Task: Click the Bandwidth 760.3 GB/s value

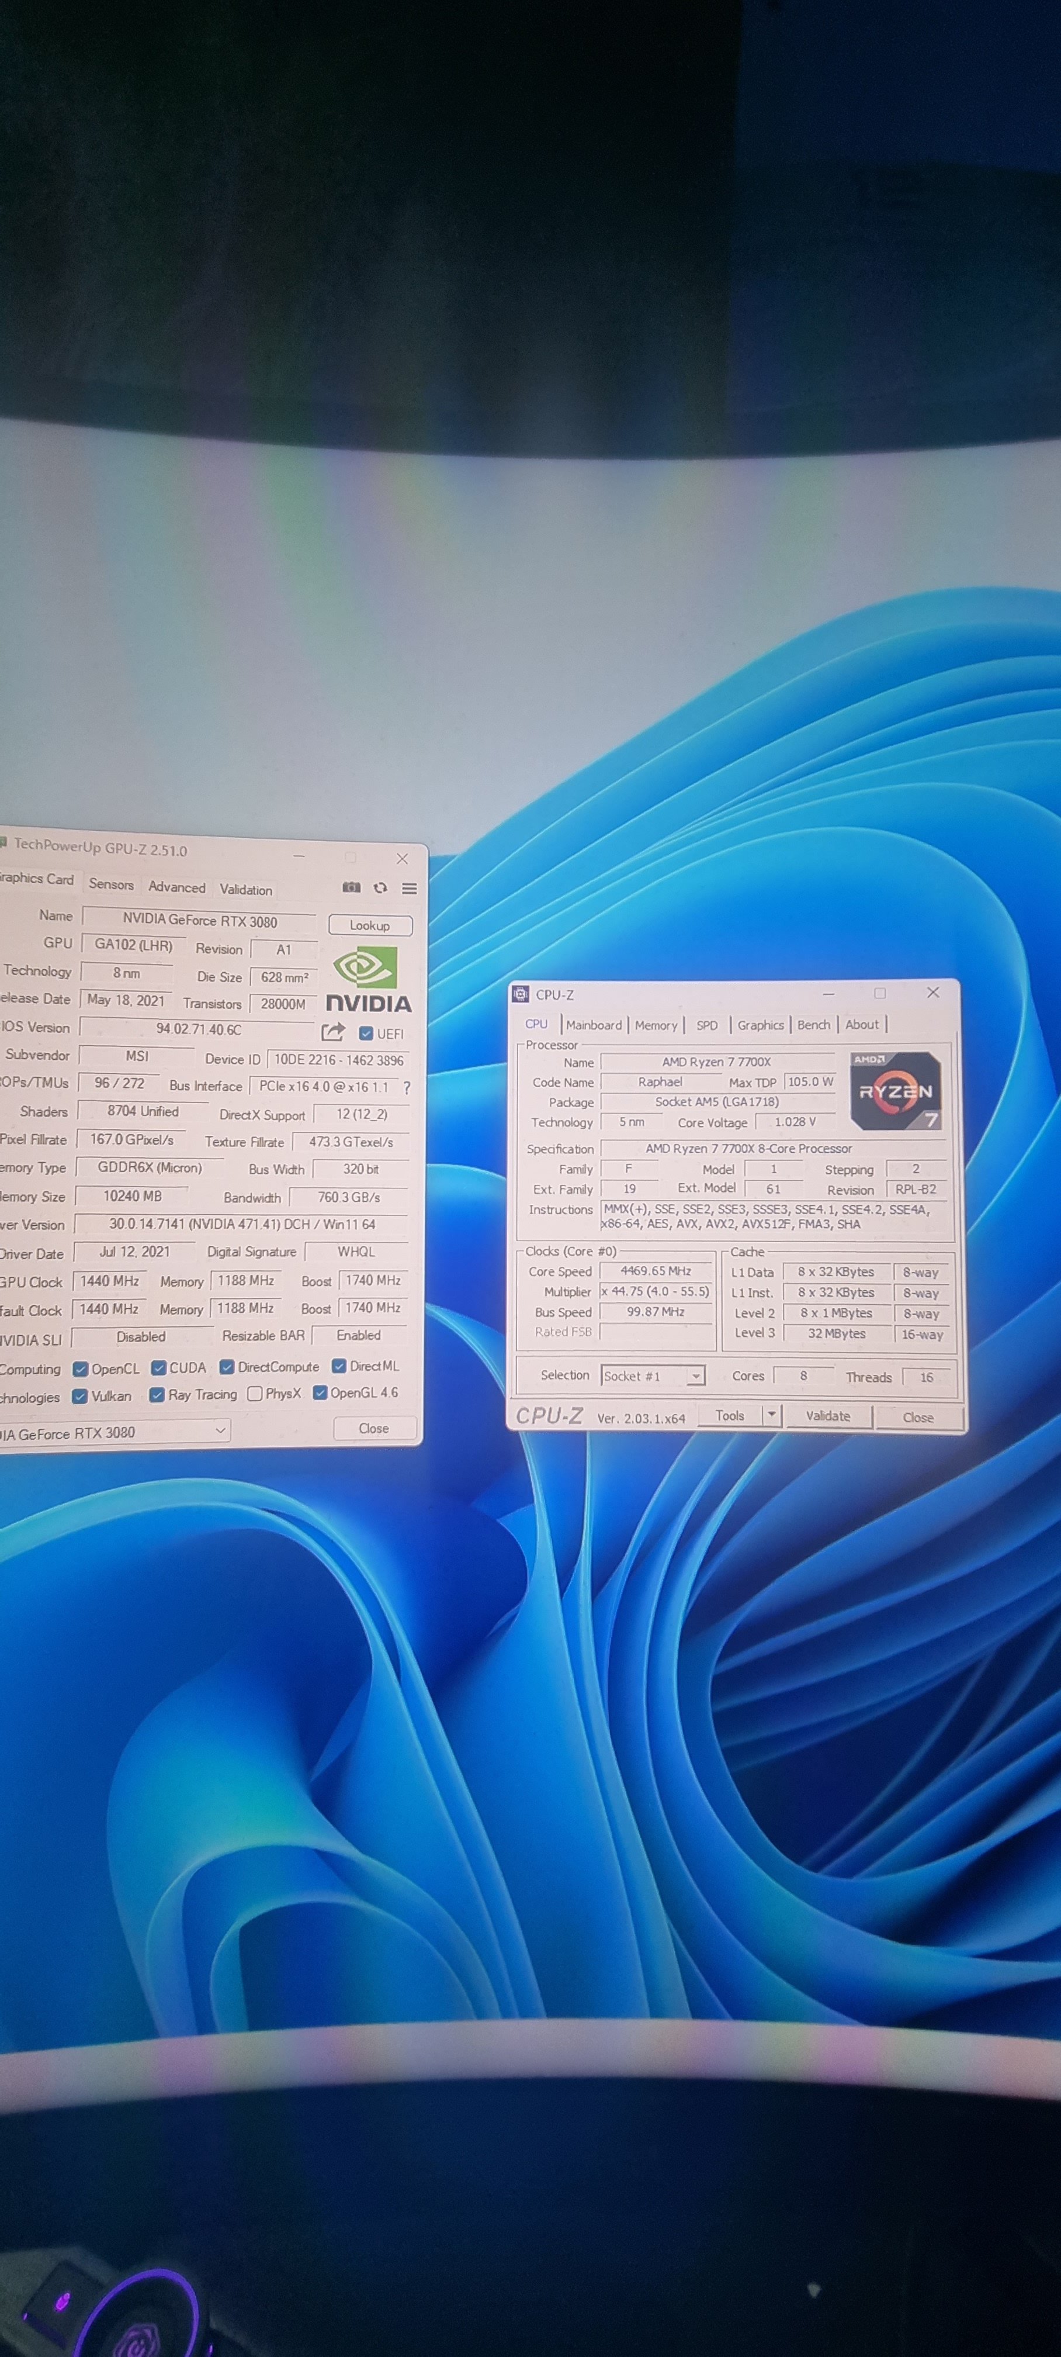Action: [x=348, y=1197]
